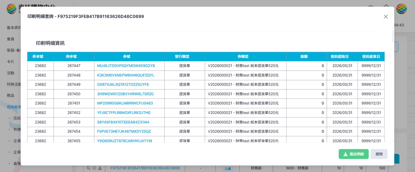Close the 印刷明細查詢 dialog with X
The height and width of the screenshot is (172, 415).
(x=386, y=17)
